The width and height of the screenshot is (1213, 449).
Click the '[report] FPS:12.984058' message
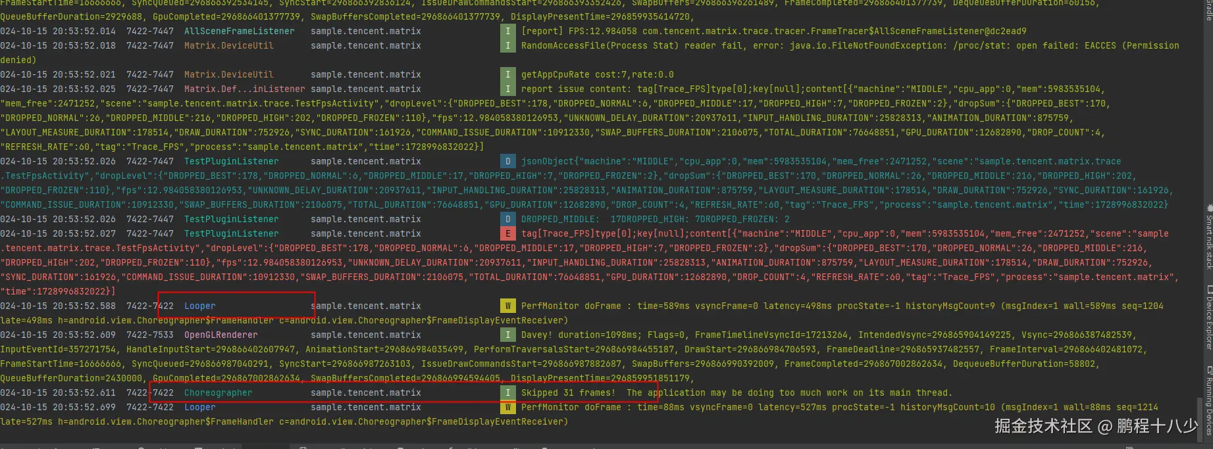coord(773,31)
